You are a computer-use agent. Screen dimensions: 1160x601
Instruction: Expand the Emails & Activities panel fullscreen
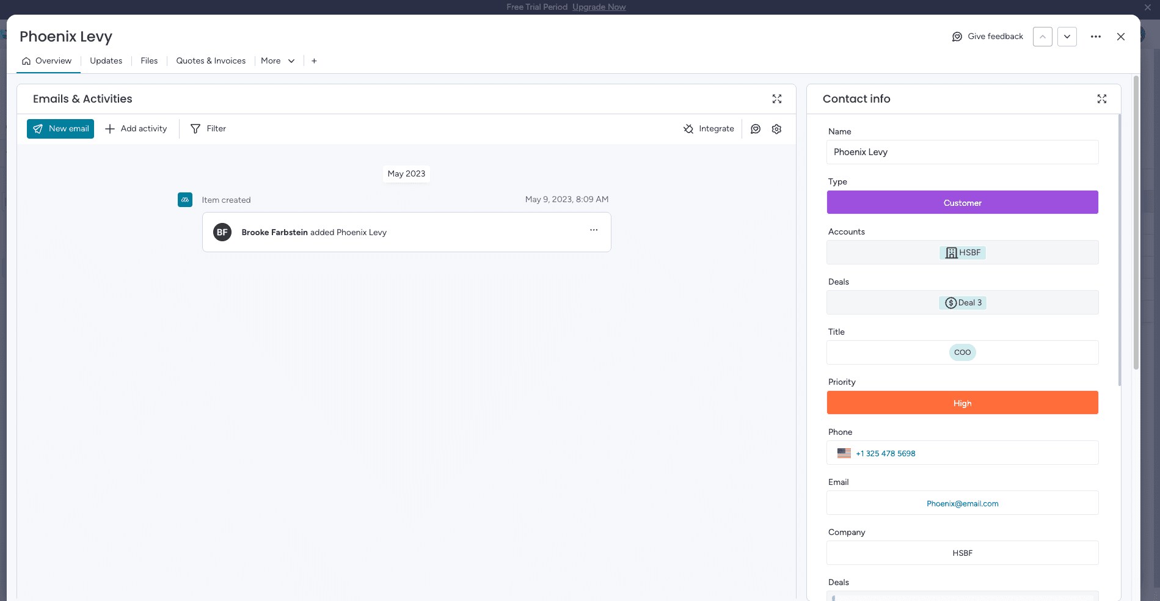[776, 99]
